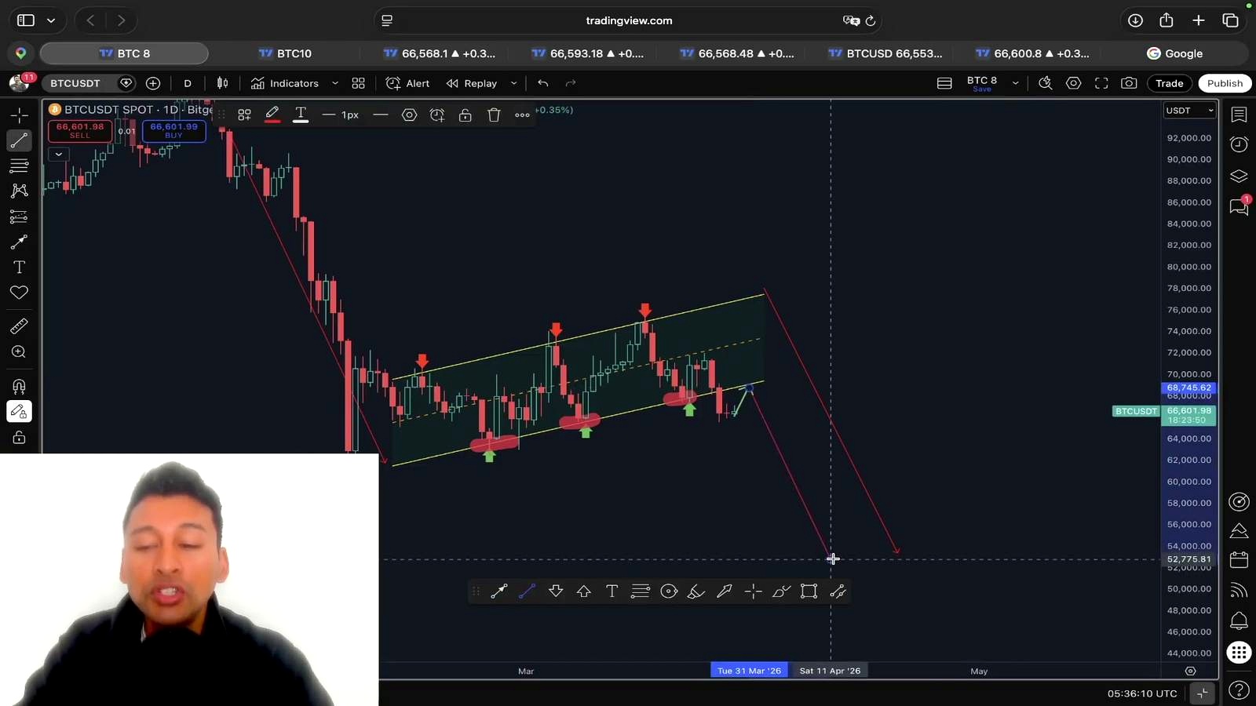Open the candlestick chart type selector
Screen dimensions: 1256x706
pos(223,83)
